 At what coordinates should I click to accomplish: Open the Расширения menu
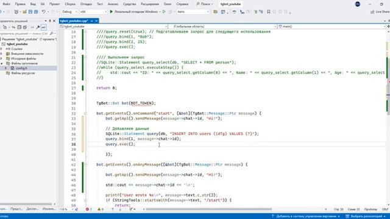coord(150,4)
